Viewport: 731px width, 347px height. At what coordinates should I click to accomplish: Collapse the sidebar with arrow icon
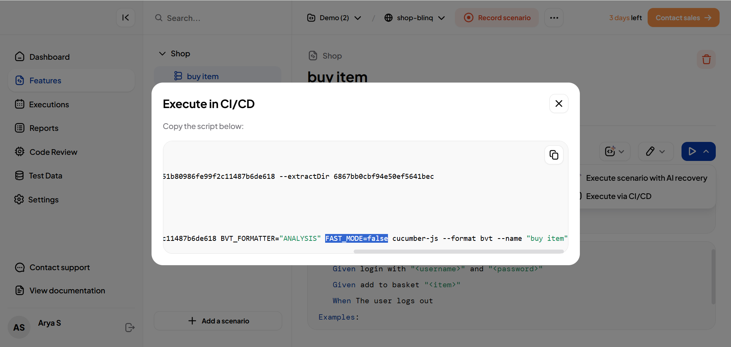[x=126, y=18]
